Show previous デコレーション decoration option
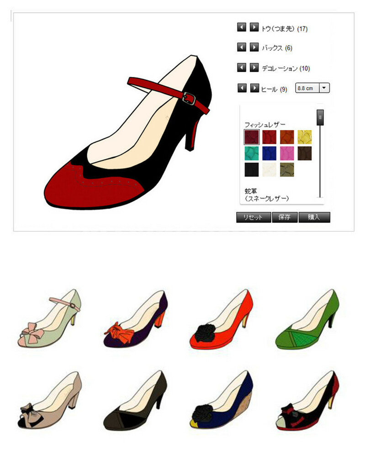 point(242,68)
